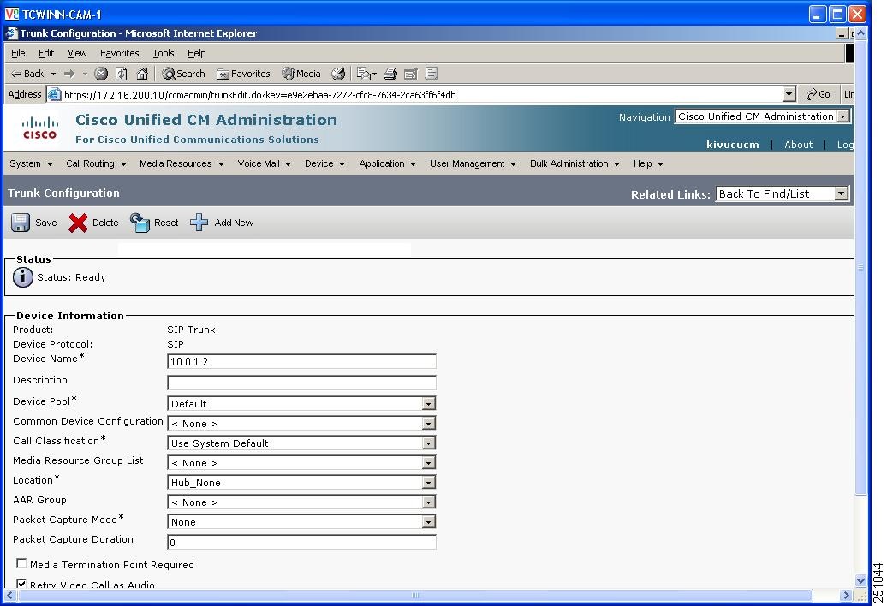The image size is (887, 606).
Task: Open the browser Tools menu
Action: 164,53
